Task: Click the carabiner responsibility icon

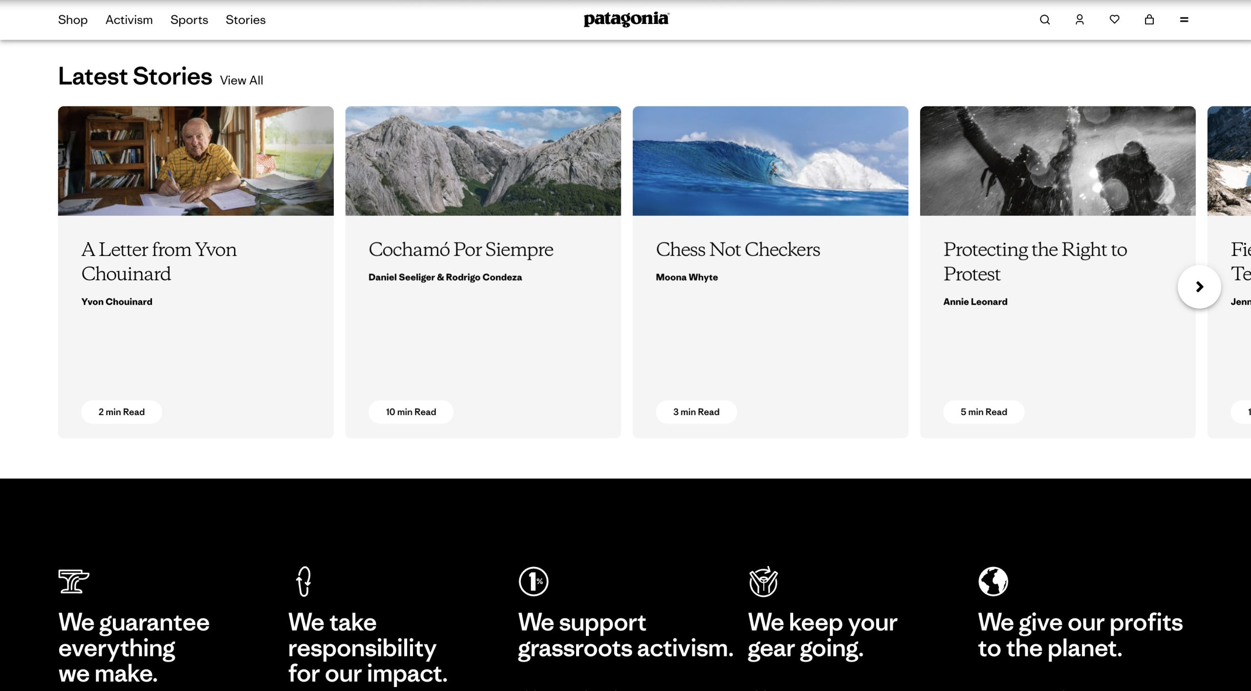Action: [303, 581]
